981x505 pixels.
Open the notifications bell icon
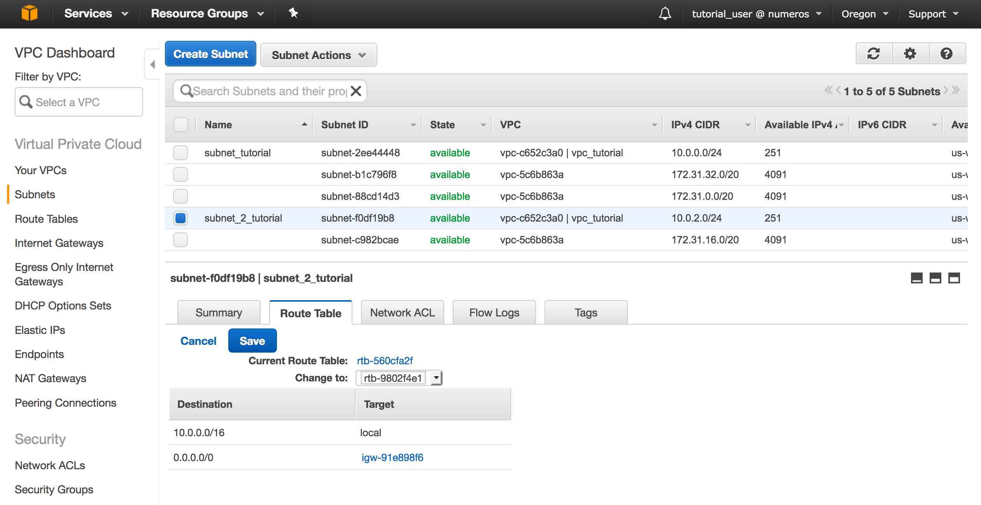click(x=665, y=14)
